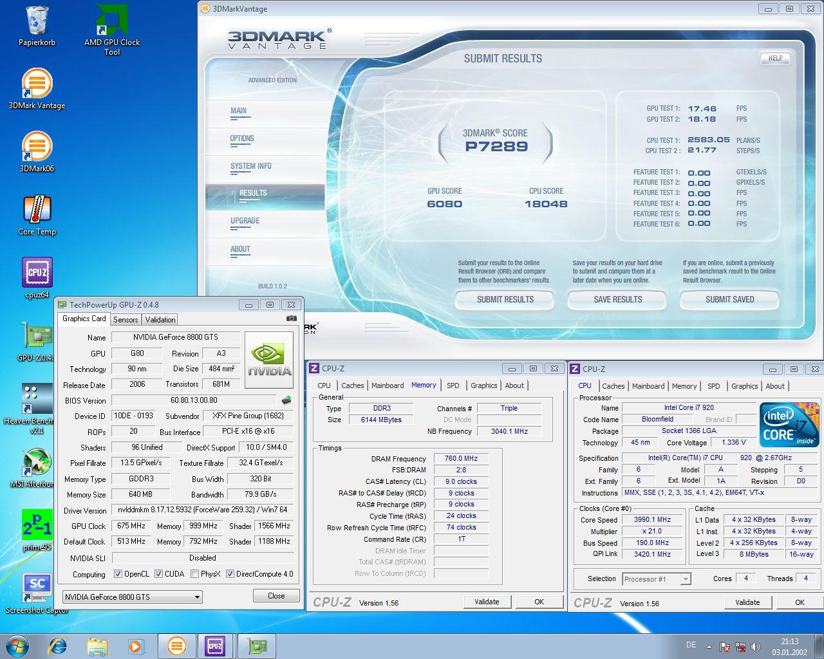Viewport: 824px width, 659px height.
Task: Open About tab in right CPU-Z window
Action: click(x=775, y=386)
